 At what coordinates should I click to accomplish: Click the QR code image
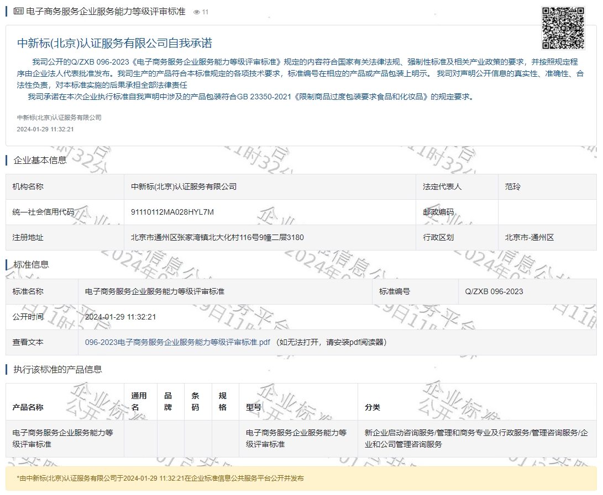point(563,28)
